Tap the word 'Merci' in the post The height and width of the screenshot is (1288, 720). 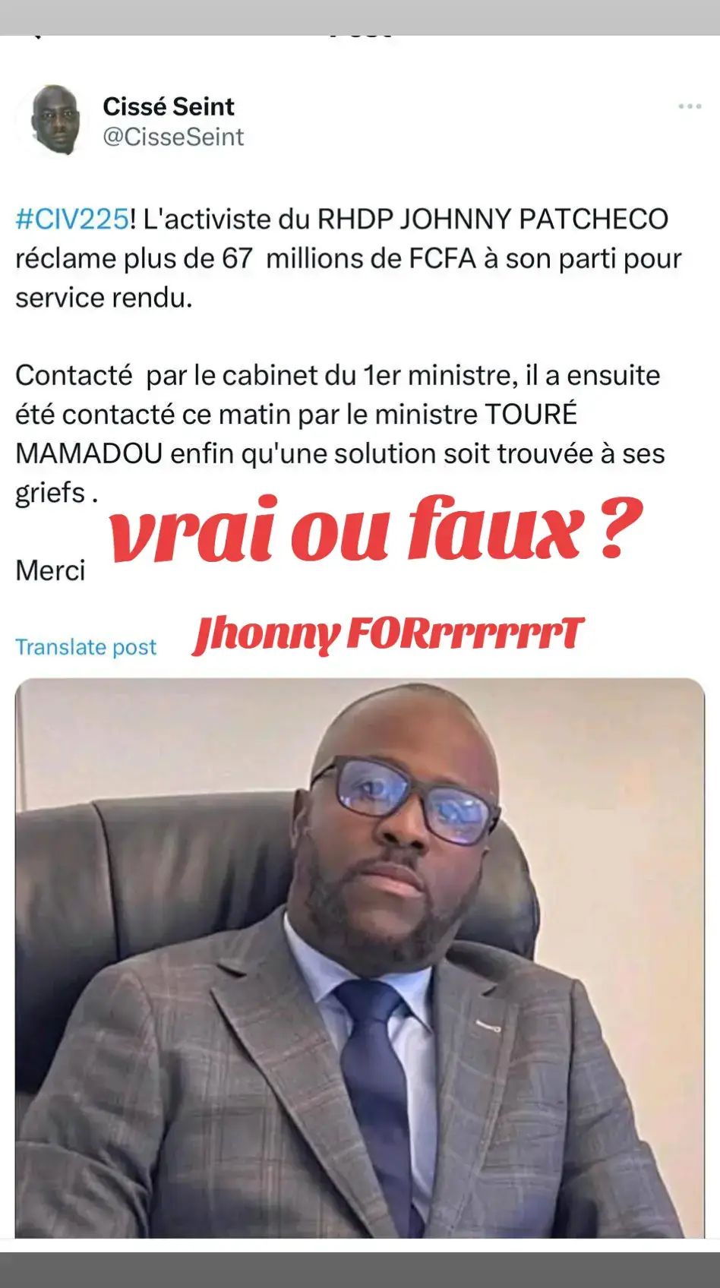50,570
